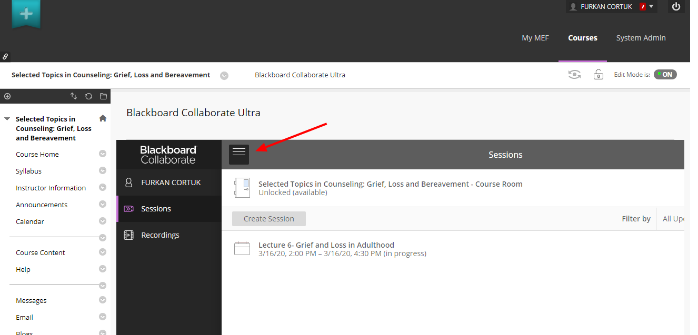Open Syllabus menu link
This screenshot has width=698, height=335.
click(x=28, y=171)
